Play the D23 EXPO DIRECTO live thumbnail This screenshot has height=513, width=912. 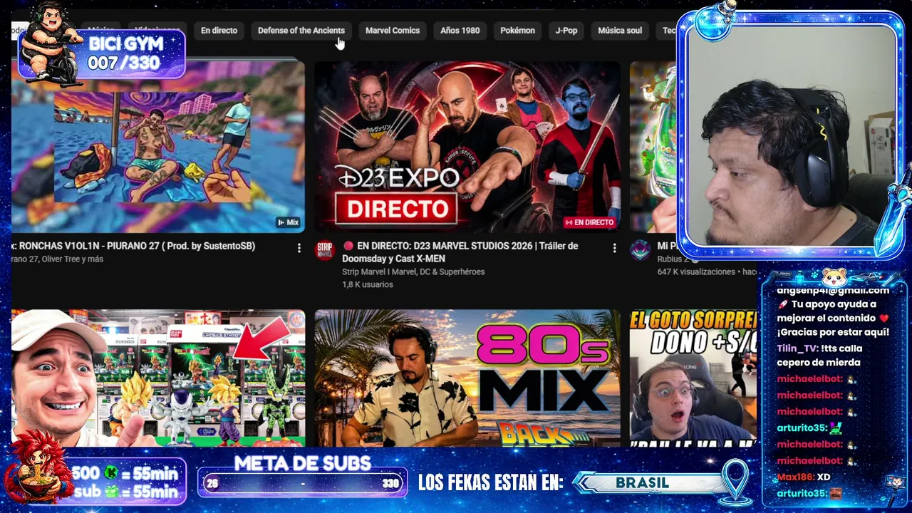pyautogui.click(x=467, y=147)
